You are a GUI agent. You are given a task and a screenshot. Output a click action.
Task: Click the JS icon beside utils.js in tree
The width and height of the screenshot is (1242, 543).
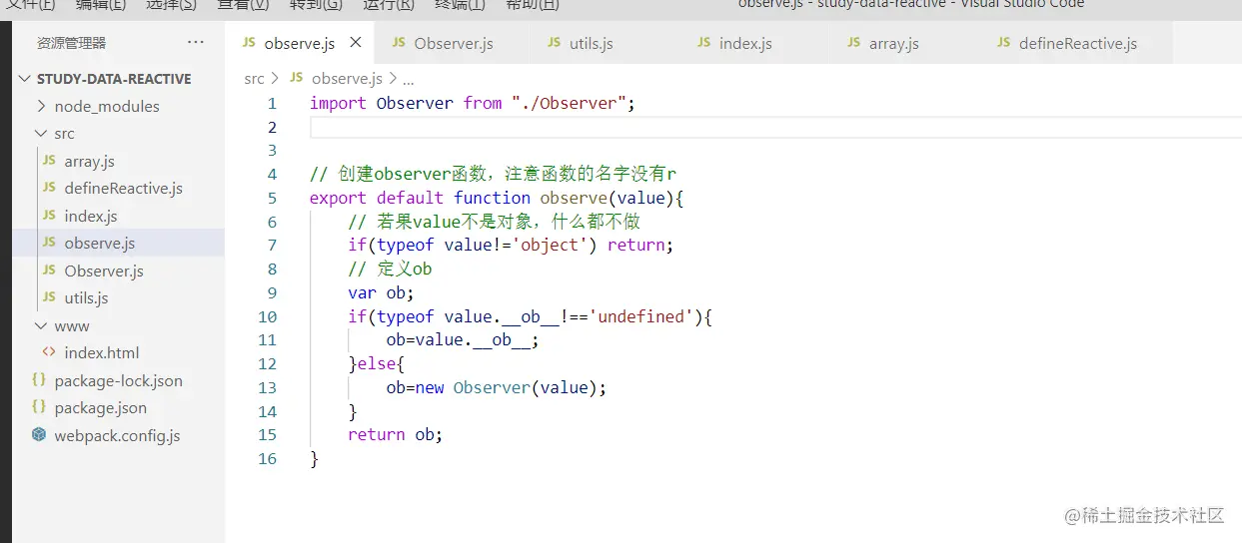tap(49, 297)
